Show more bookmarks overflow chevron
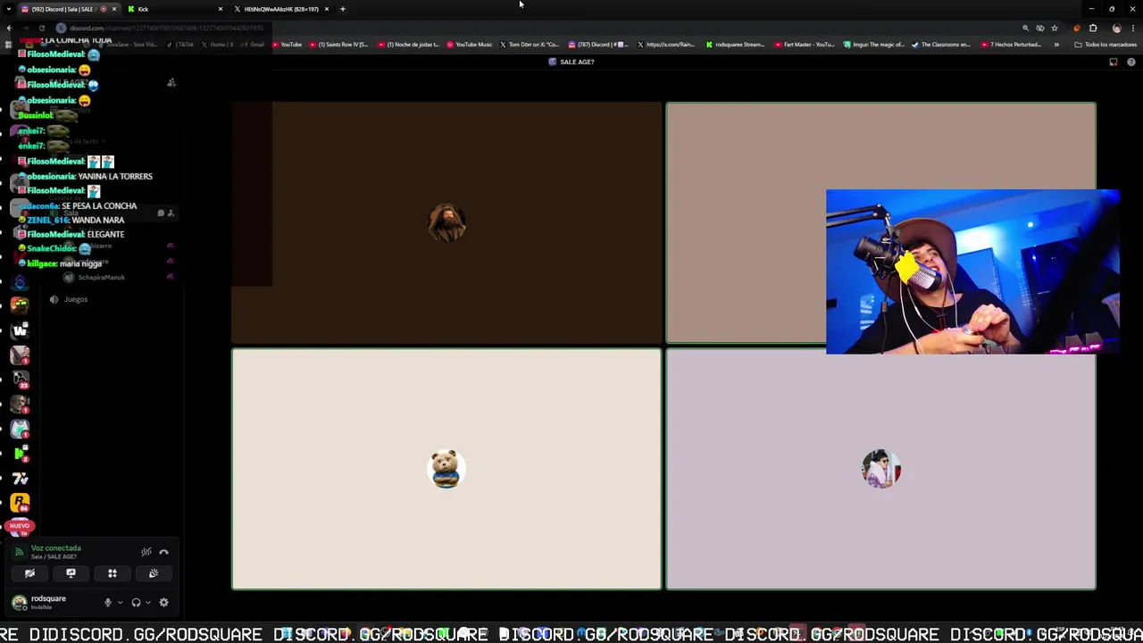The image size is (1143, 643). [1056, 44]
